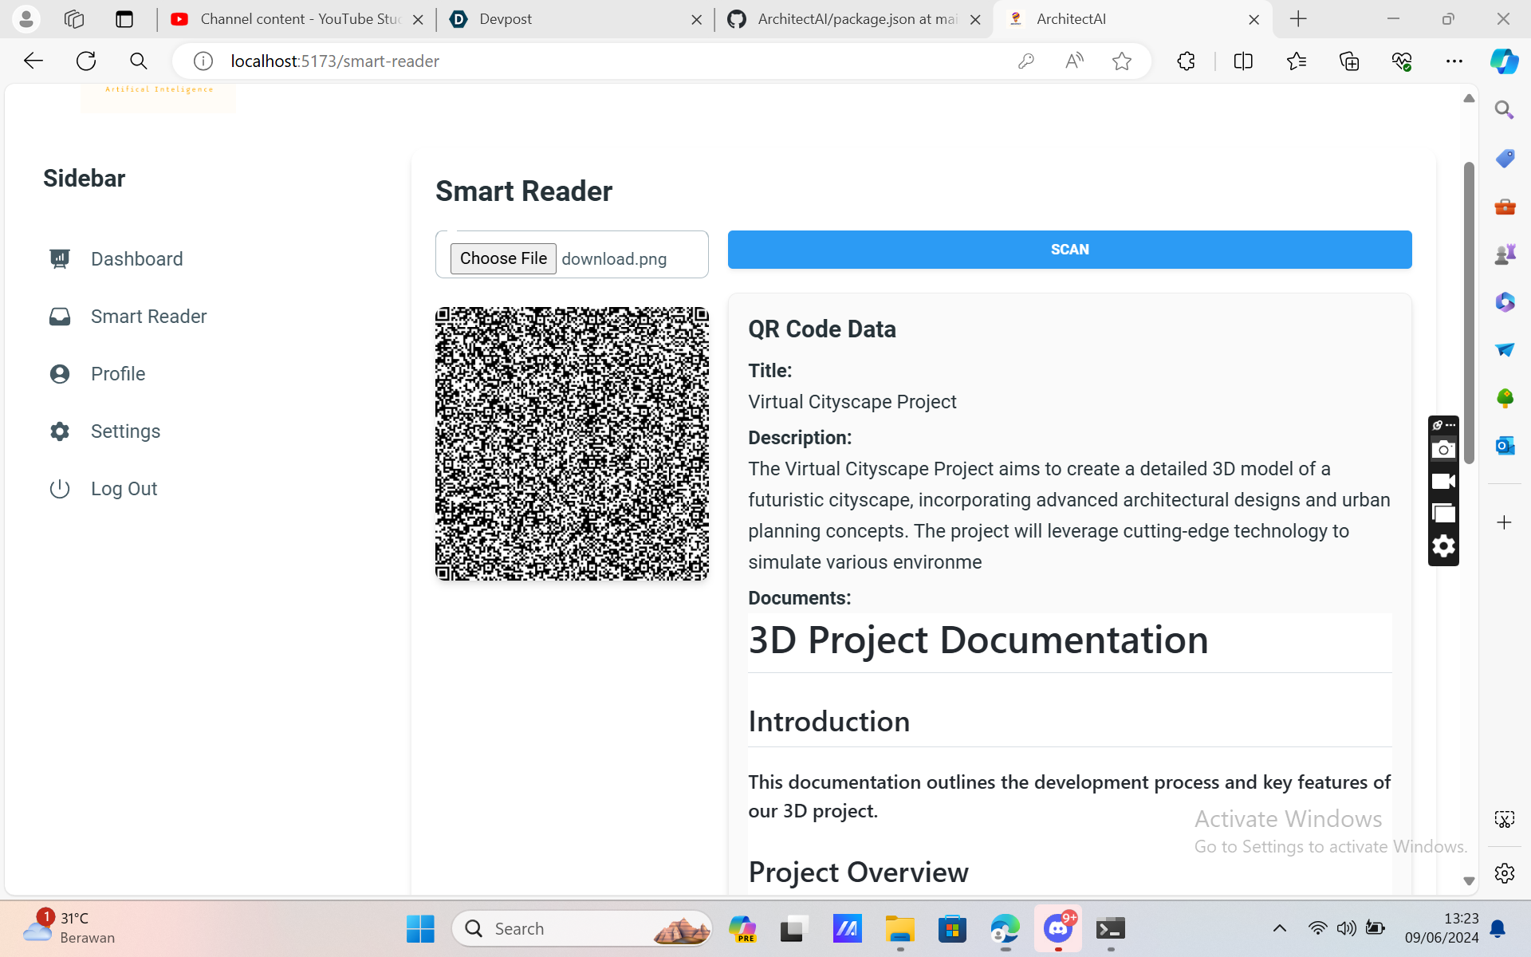Open the browser Settings and more menu

[x=1454, y=61]
